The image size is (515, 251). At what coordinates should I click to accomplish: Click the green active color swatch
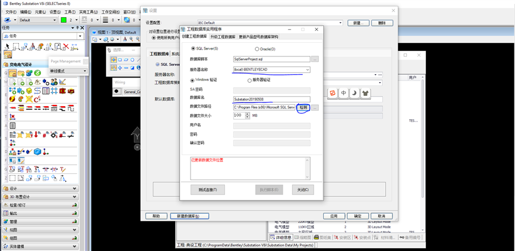pos(64,20)
